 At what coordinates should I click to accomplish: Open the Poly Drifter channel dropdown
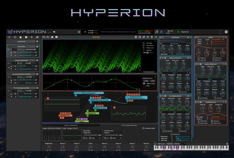(14, 50)
